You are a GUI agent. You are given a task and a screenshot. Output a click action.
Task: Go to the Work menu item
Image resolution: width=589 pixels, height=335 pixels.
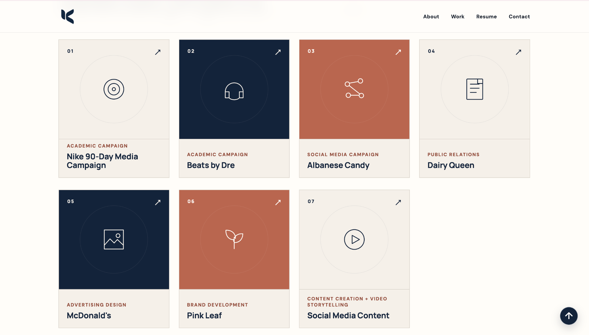(x=458, y=17)
